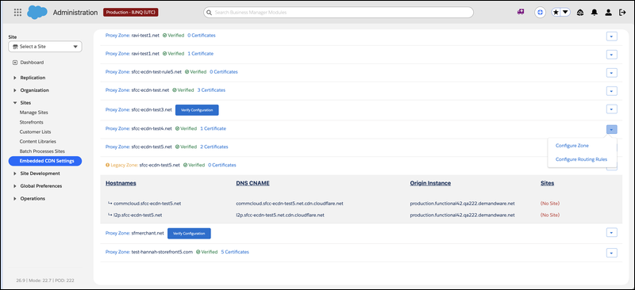
Task: Open the user profile icon
Action: (608, 13)
